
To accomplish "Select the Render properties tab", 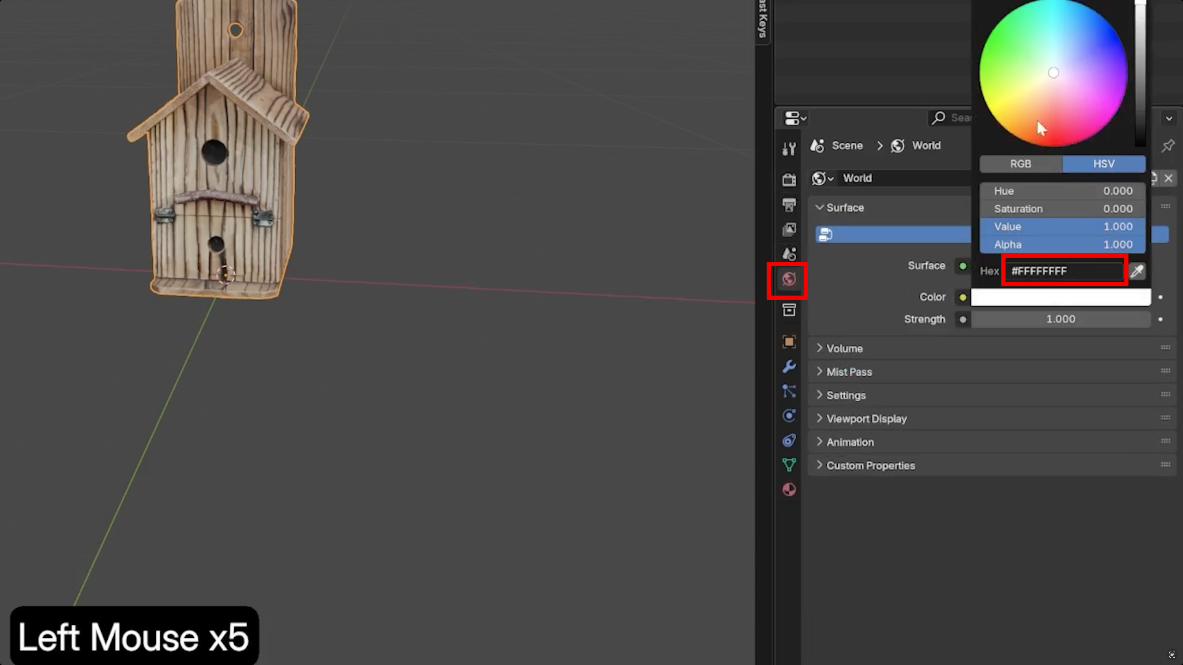I will (x=789, y=180).
